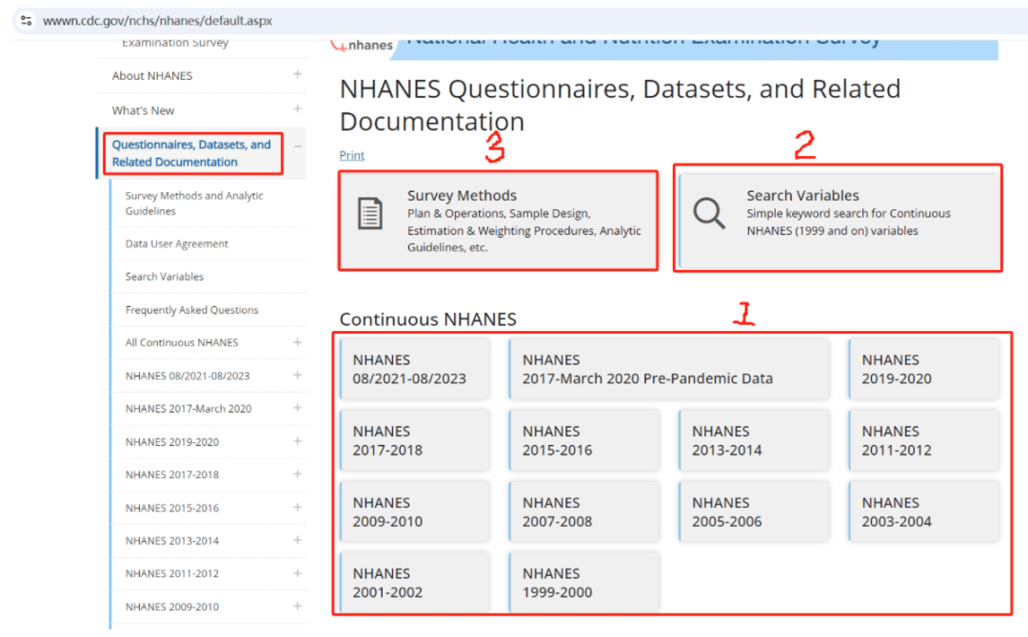Select the NHANES 2013-2014 card
Screen dimensions: 1028x637
(x=753, y=440)
